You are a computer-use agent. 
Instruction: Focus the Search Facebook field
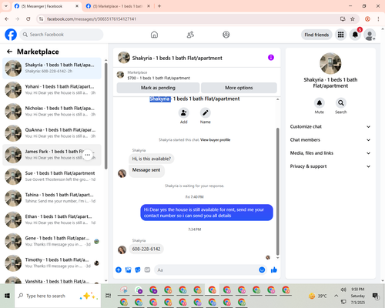(x=62, y=35)
